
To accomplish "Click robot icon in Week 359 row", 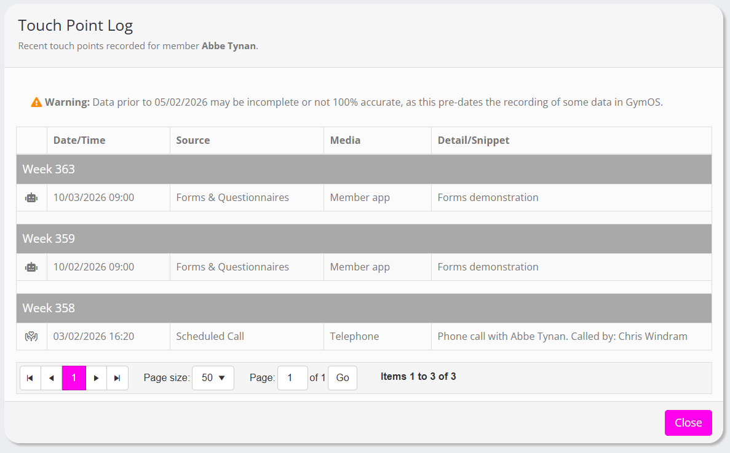I will point(31,267).
